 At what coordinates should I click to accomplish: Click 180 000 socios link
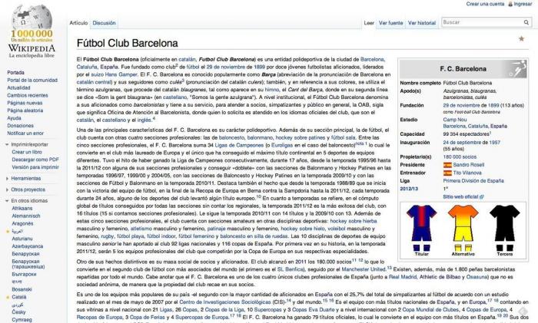[460, 157]
